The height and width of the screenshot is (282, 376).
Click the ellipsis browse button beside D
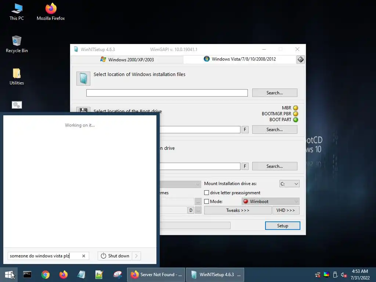(x=198, y=210)
